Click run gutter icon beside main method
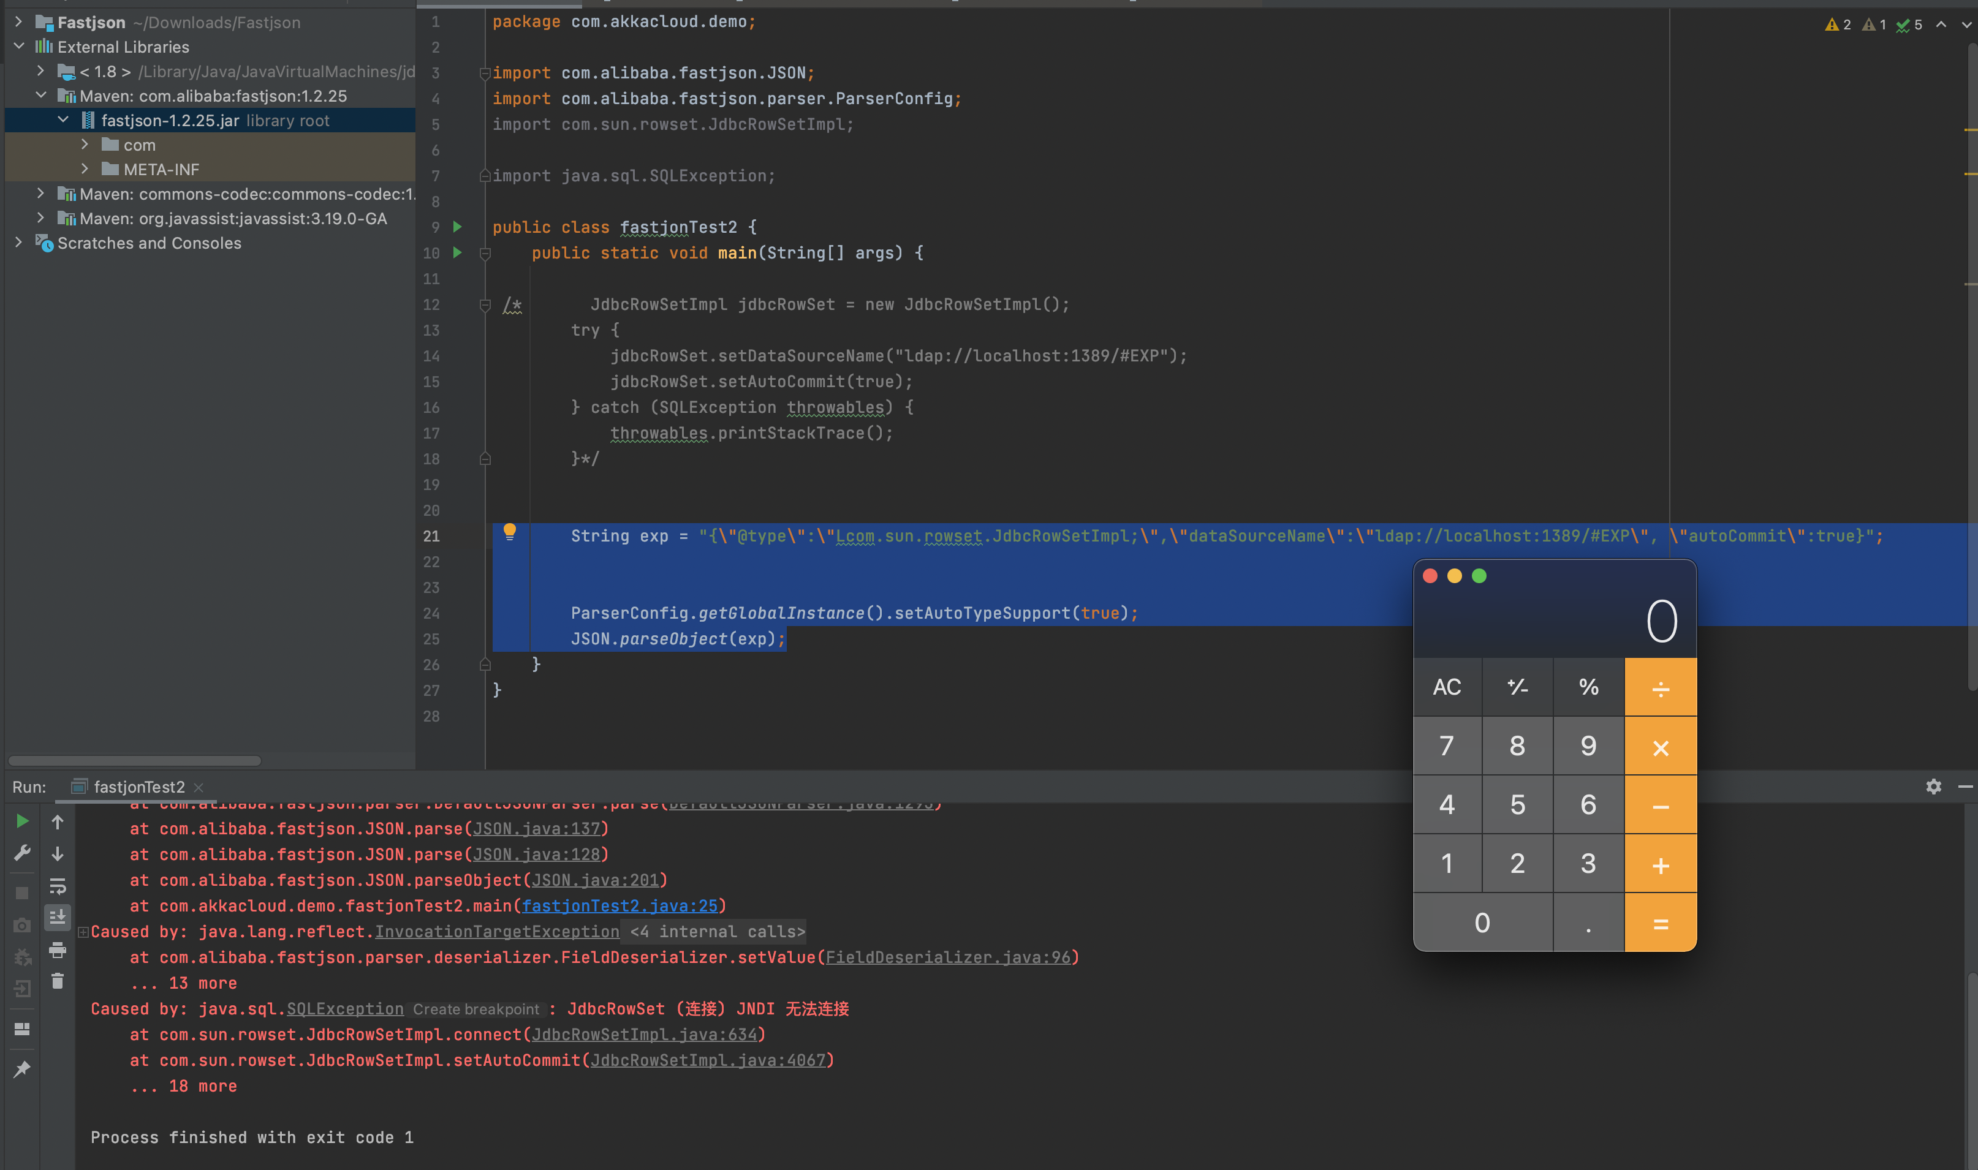 458,252
